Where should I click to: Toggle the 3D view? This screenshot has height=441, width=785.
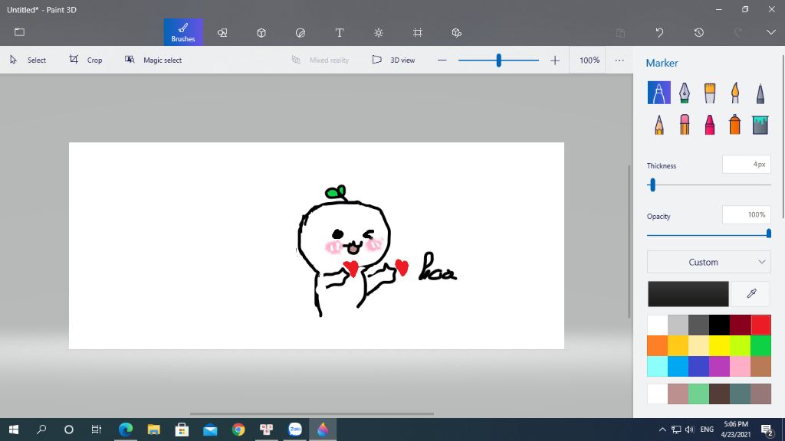pyautogui.click(x=393, y=60)
